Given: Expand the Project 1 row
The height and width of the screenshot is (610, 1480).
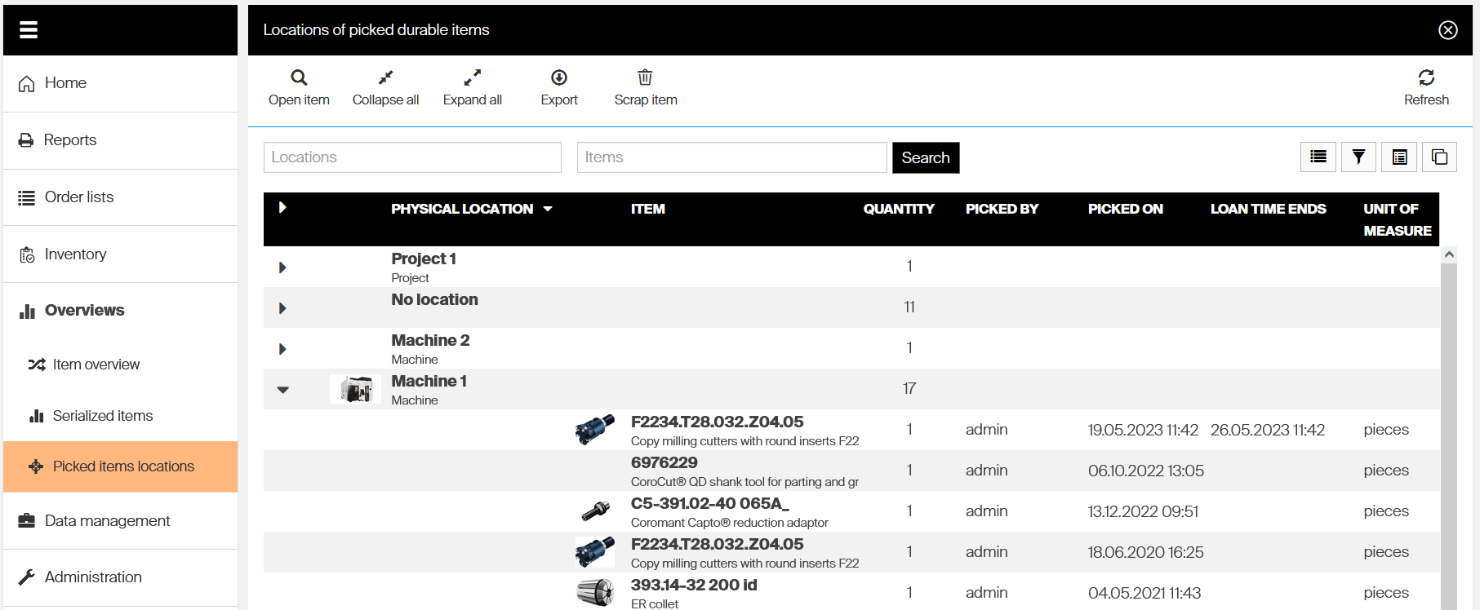Looking at the screenshot, I should (x=282, y=267).
